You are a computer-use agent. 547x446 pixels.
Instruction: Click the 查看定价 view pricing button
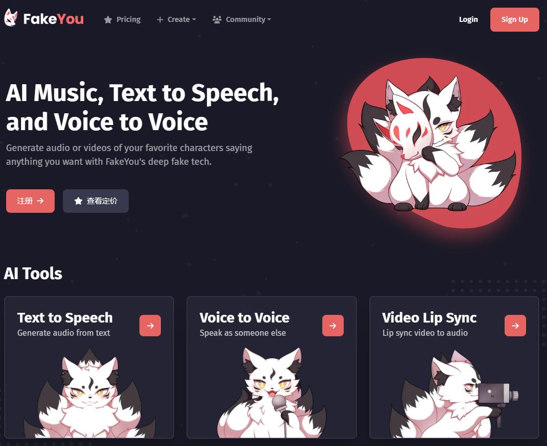pyautogui.click(x=96, y=201)
